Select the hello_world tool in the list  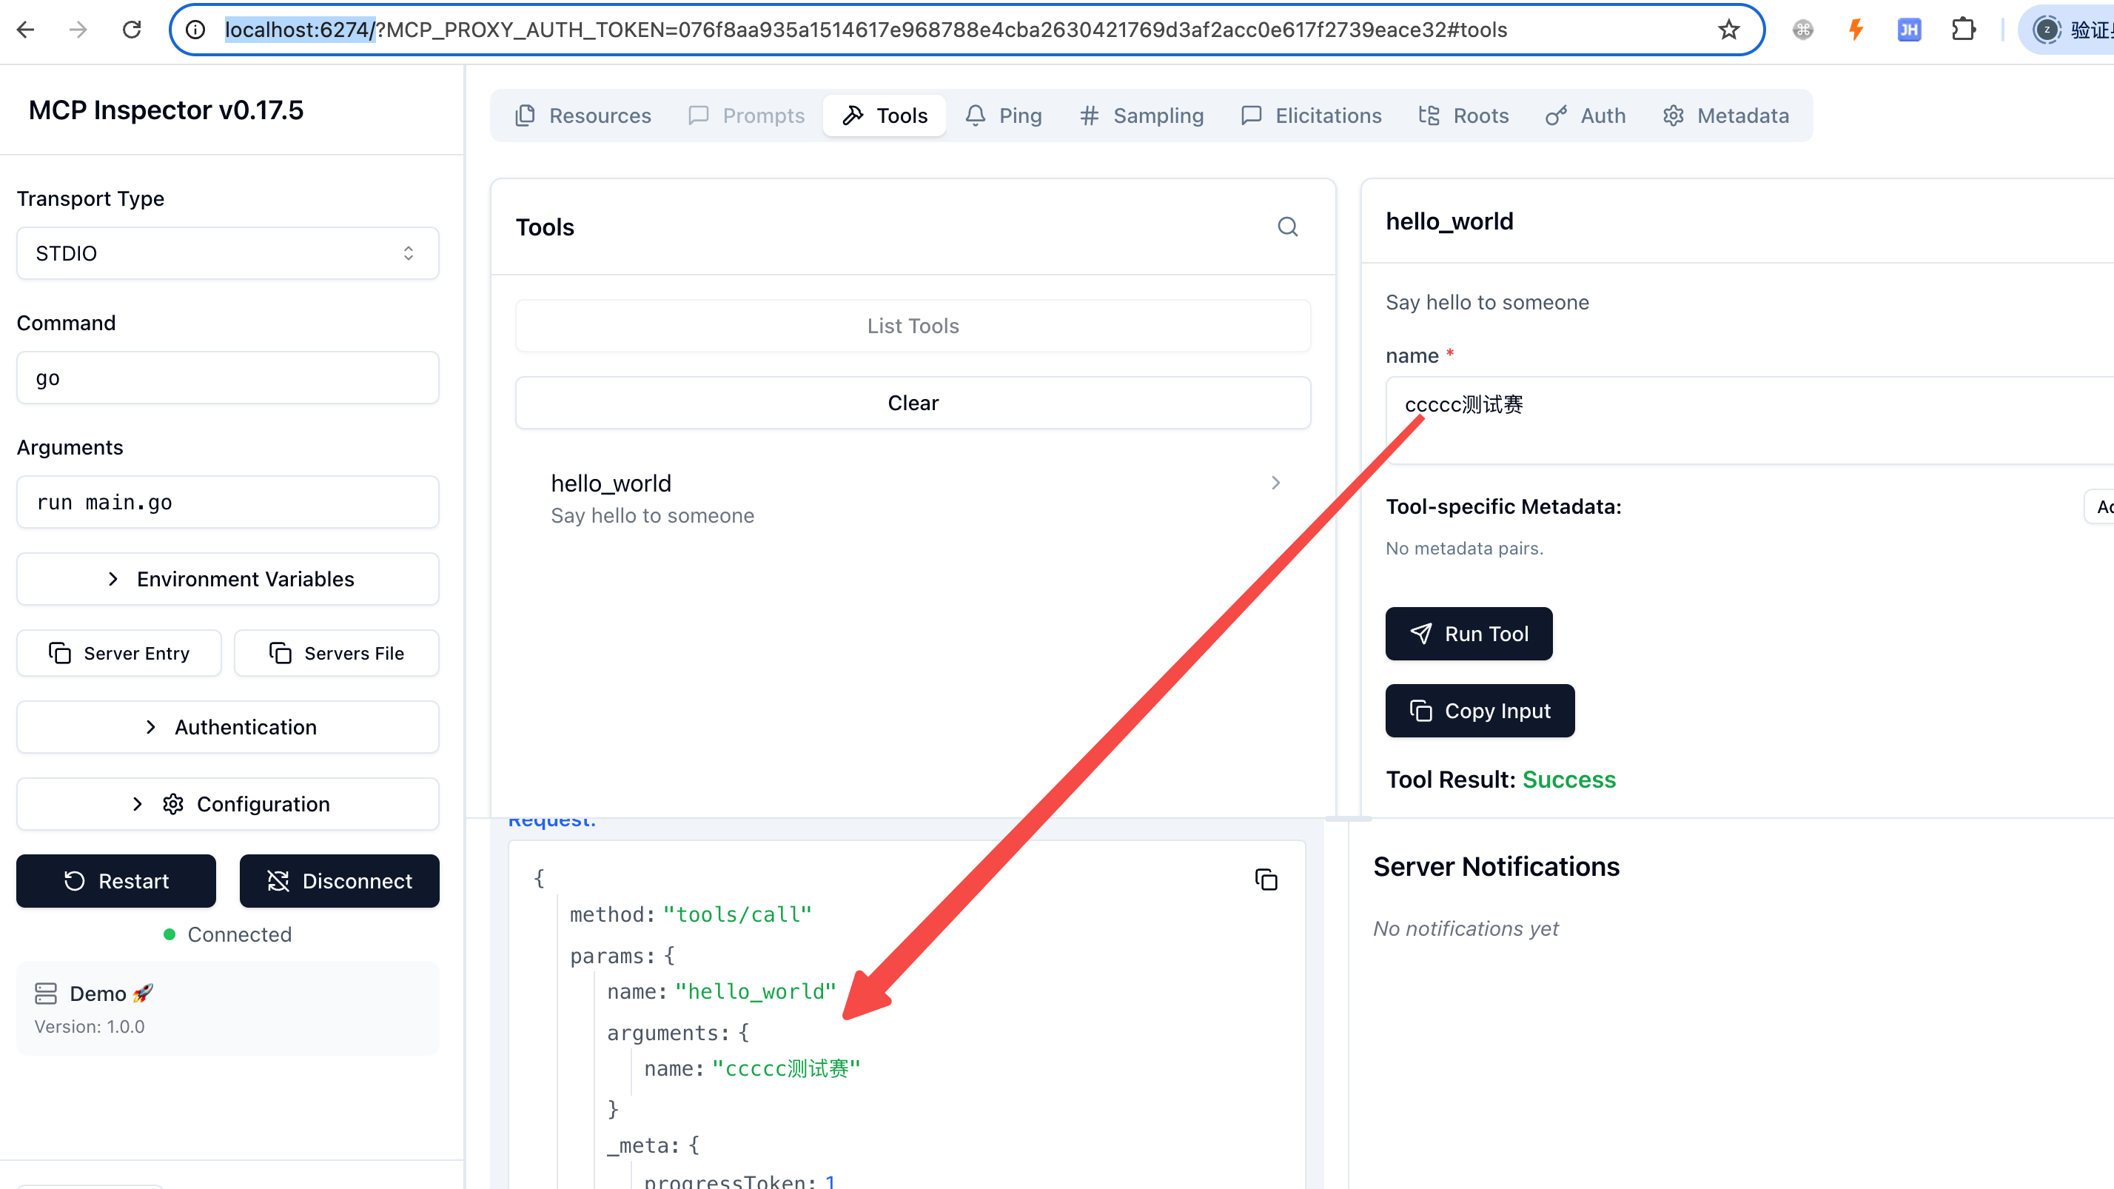tap(913, 498)
